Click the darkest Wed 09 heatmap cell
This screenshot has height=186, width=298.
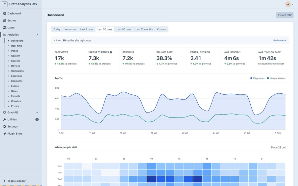point(151,179)
